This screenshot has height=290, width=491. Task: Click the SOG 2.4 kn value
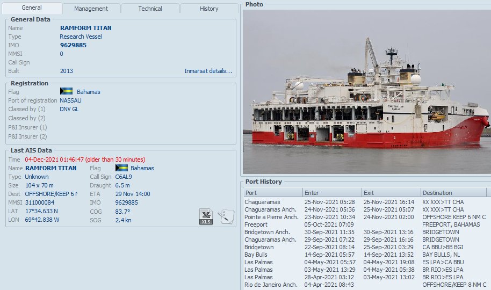[x=123, y=220]
